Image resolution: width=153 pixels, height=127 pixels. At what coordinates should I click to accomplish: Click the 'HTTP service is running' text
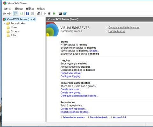coord(74,45)
